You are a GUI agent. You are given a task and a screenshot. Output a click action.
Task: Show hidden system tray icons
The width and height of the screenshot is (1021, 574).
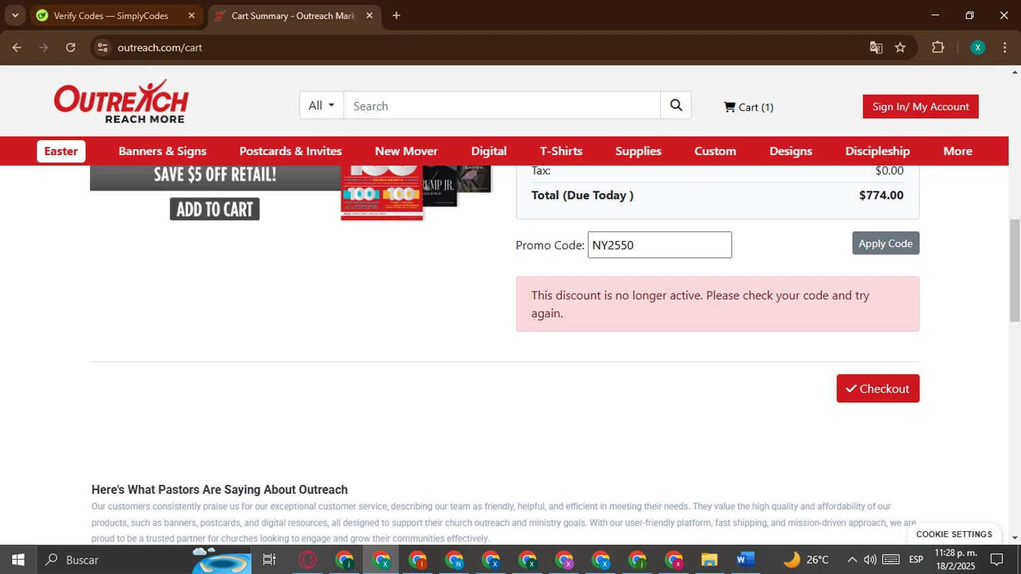point(852,560)
